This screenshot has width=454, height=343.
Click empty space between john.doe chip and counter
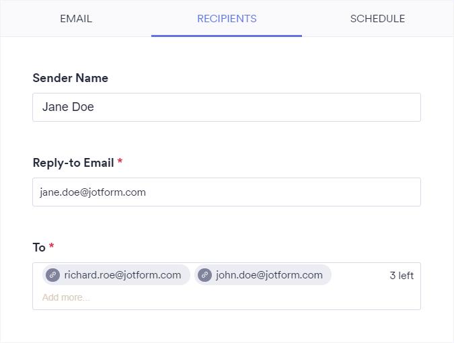360,276
